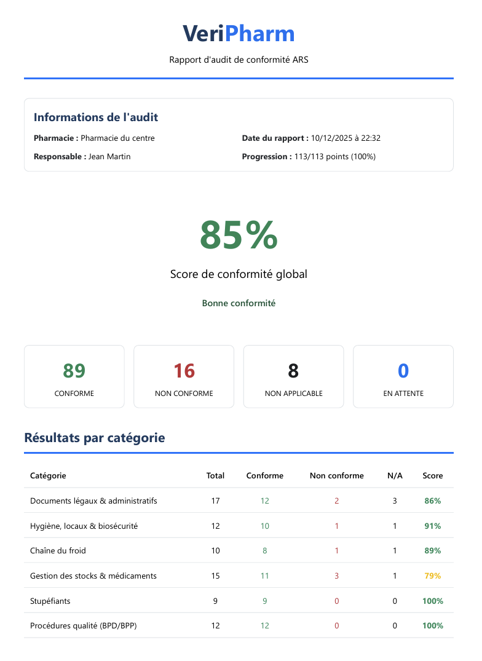Click the 89 CONFORME card

(74, 376)
